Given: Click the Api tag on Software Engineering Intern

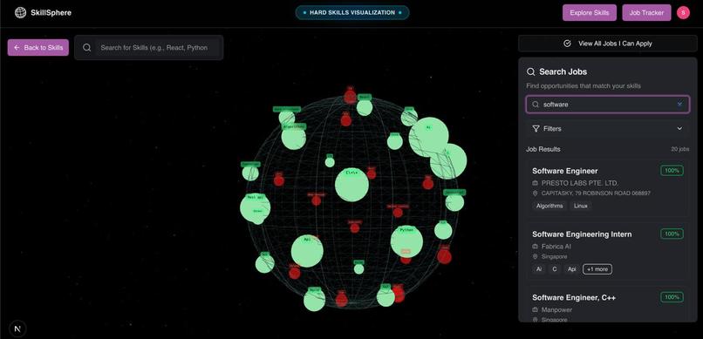Looking at the screenshot, I should click(x=571, y=269).
